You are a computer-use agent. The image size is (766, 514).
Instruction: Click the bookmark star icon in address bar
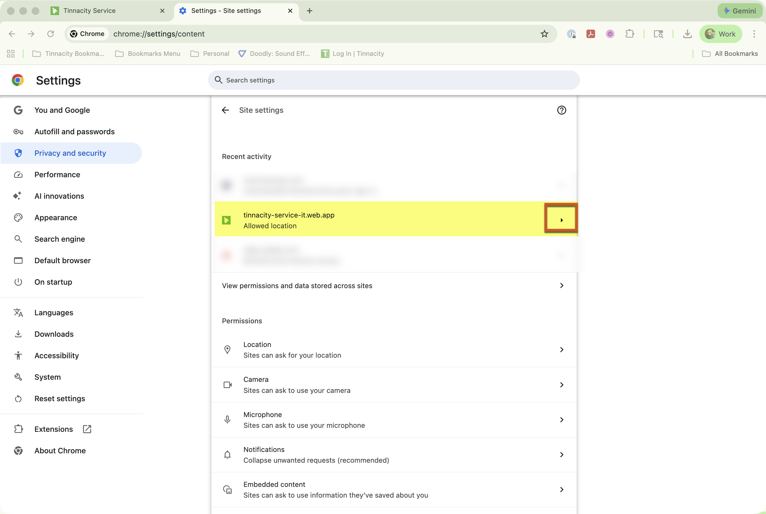544,34
